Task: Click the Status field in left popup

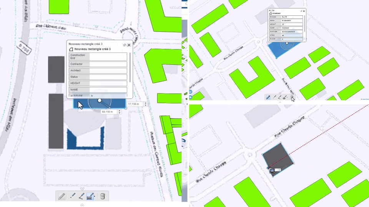Action: point(108,77)
